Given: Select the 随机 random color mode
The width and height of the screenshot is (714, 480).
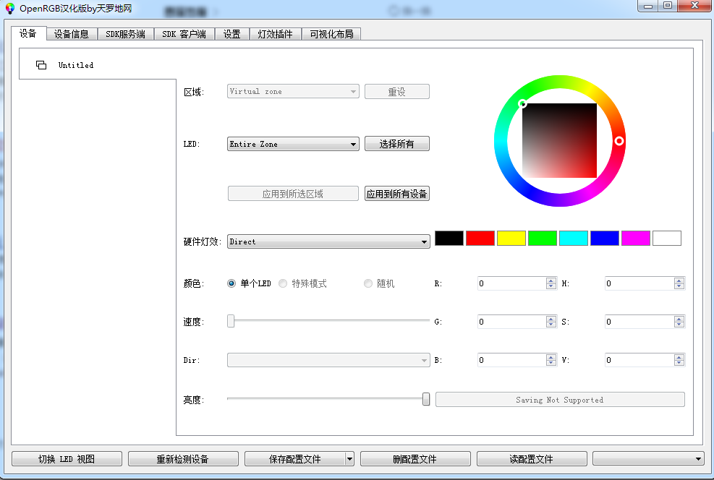Looking at the screenshot, I should 368,283.
